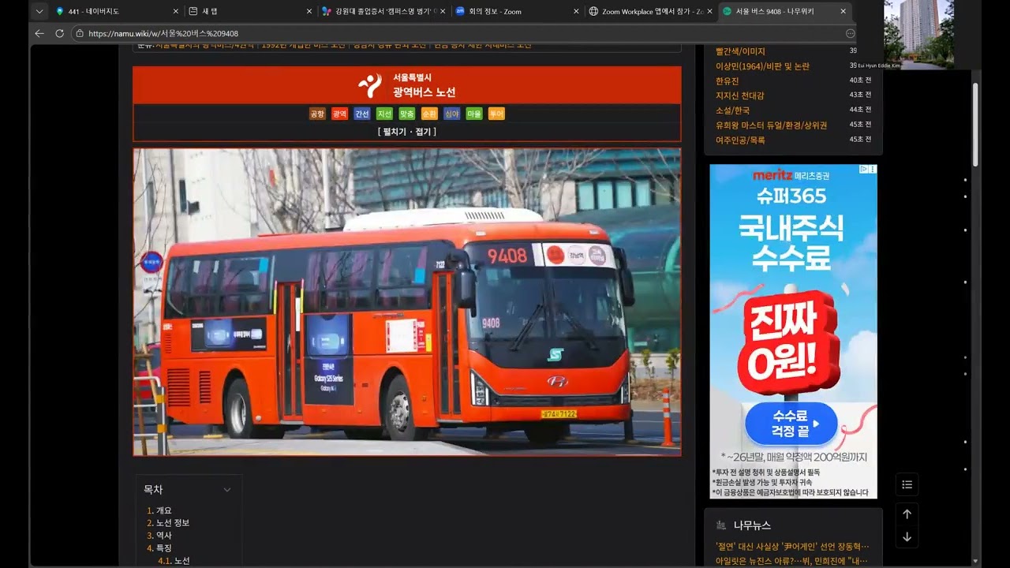This screenshot has width=1010, height=568.
Task: Click the browser back arrow
Action: (39, 33)
